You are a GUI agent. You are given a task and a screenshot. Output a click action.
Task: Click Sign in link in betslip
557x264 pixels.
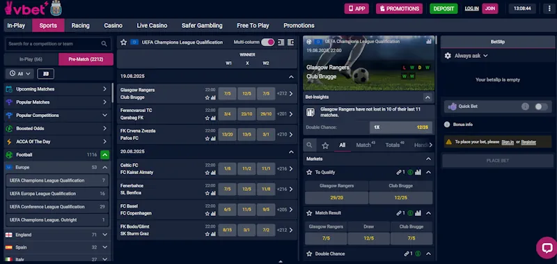(508, 142)
